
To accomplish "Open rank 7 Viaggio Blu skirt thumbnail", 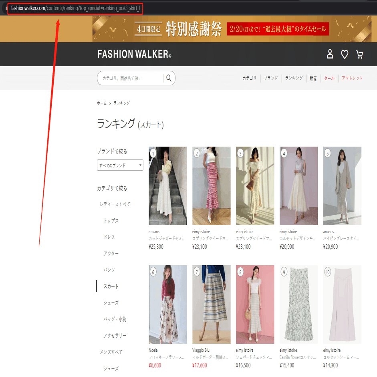I will coord(212,304).
